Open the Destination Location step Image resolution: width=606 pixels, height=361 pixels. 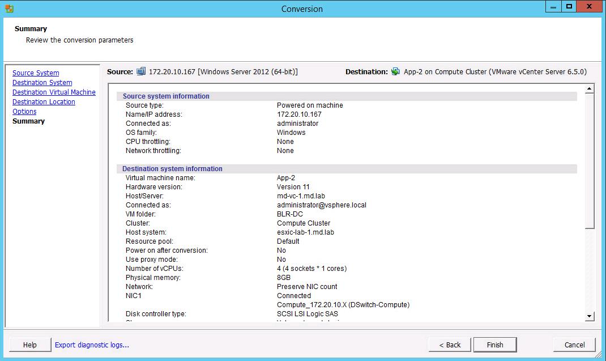pyautogui.click(x=44, y=102)
